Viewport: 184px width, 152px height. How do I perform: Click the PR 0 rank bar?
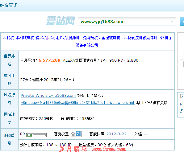tap(36, 135)
